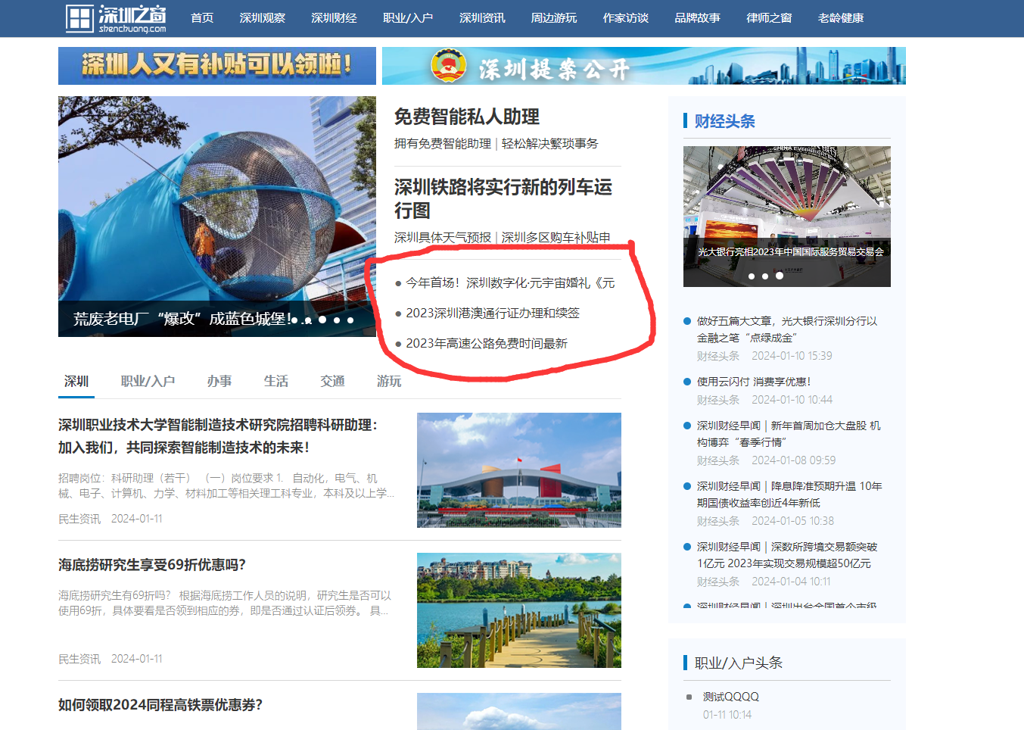1024x730 pixels.
Task: Open the 测试QQQQ list entry
Action: pyautogui.click(x=730, y=697)
